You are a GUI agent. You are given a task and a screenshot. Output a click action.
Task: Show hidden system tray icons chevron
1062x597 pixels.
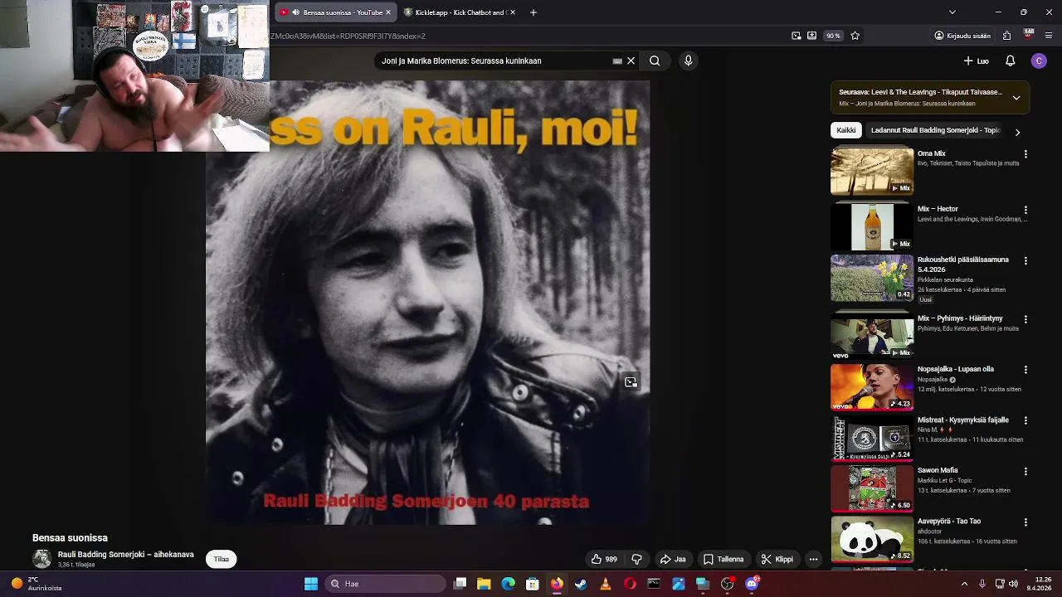[964, 584]
